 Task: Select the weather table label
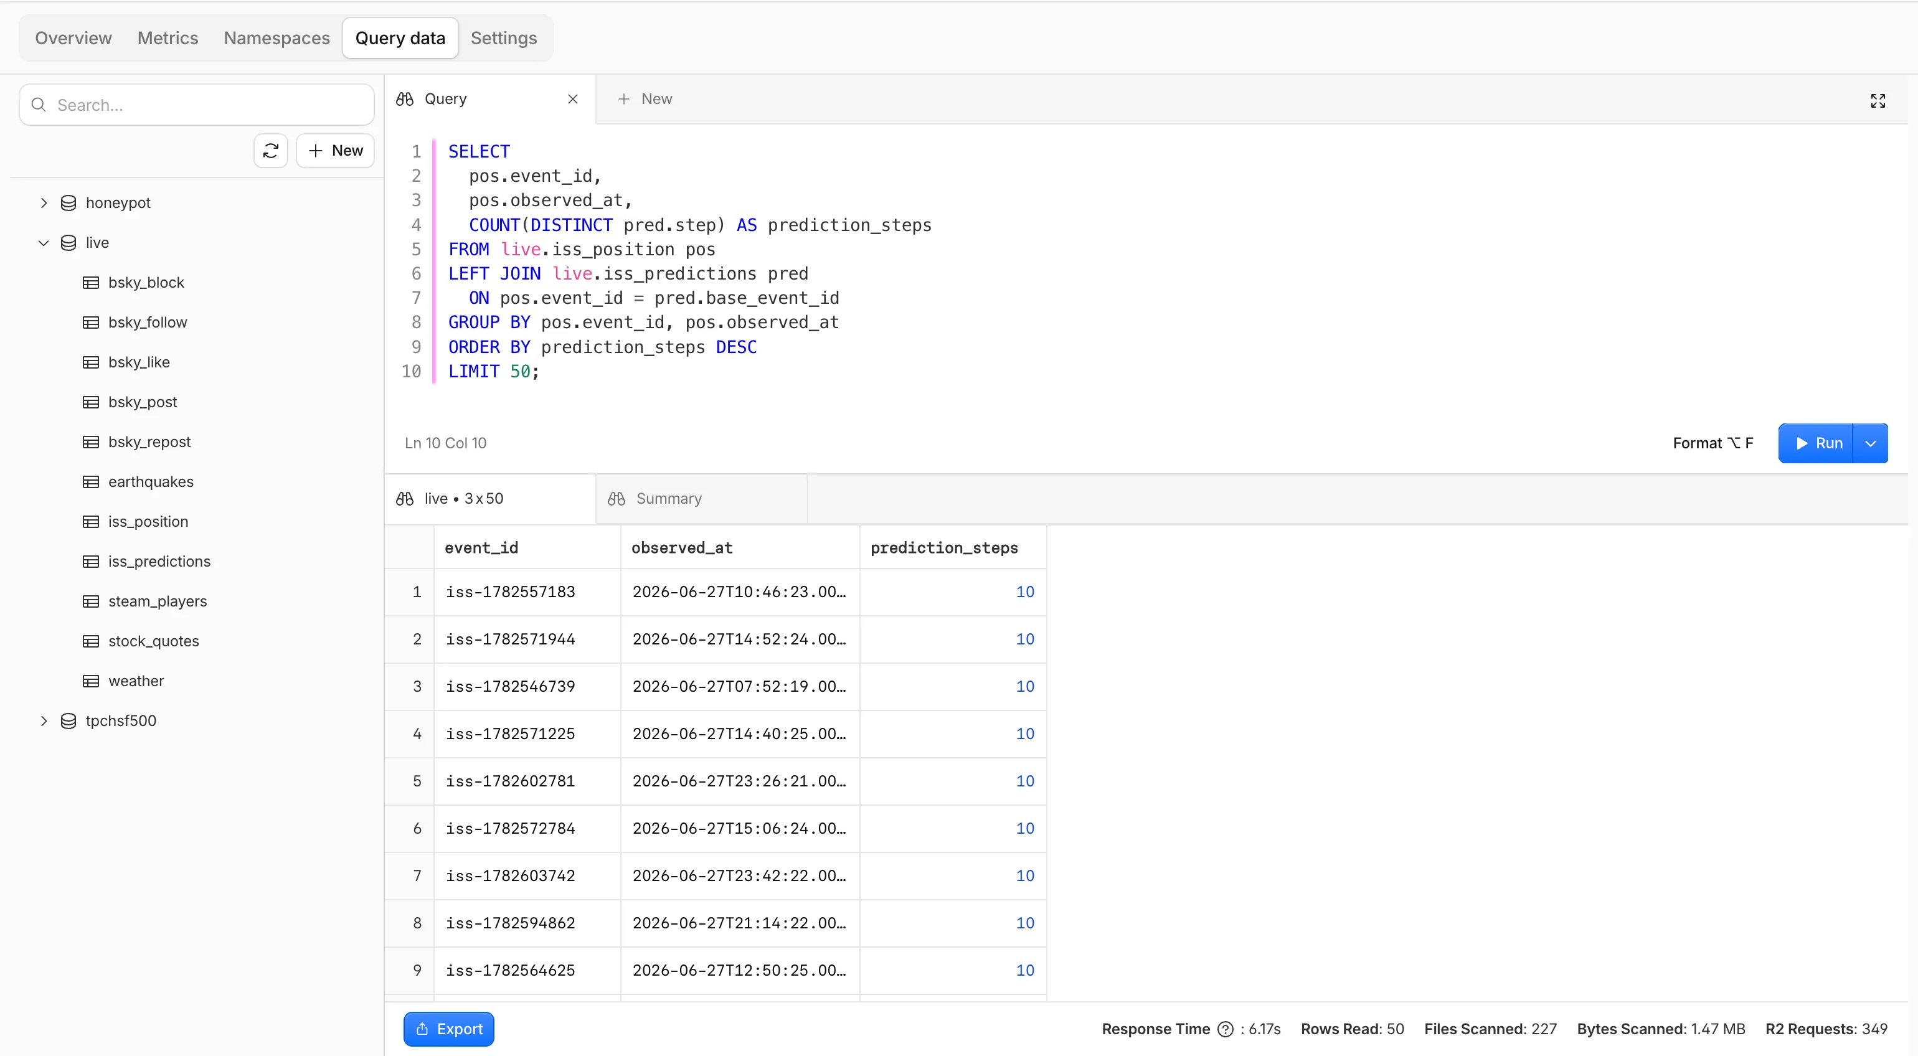click(136, 681)
